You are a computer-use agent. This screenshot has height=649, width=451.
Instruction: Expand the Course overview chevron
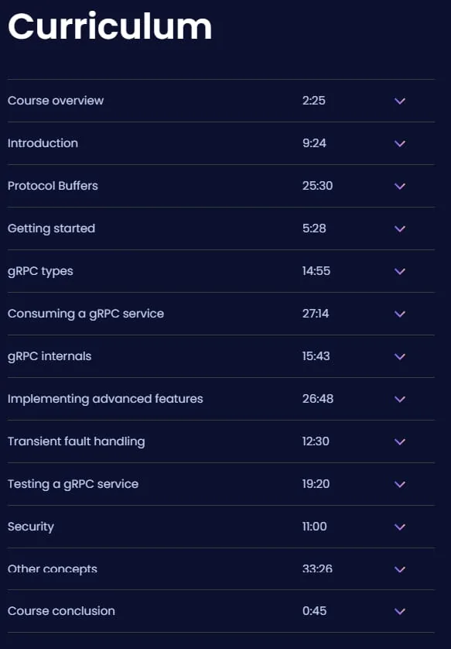tap(400, 101)
